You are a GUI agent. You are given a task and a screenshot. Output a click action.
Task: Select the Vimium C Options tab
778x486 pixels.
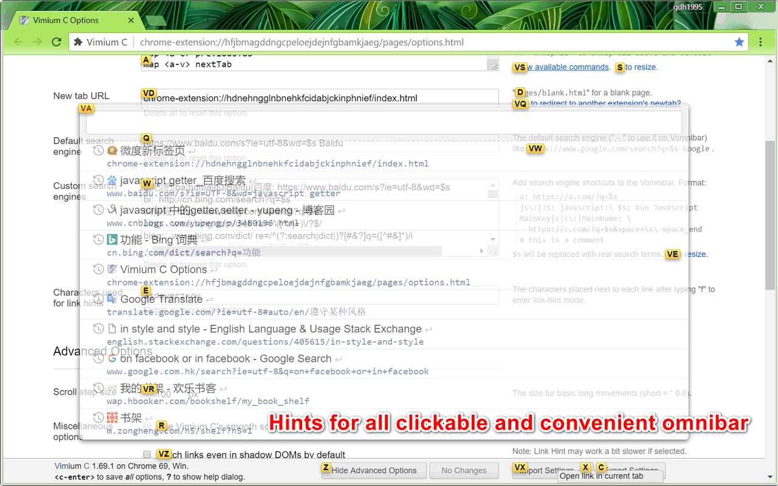click(76, 20)
